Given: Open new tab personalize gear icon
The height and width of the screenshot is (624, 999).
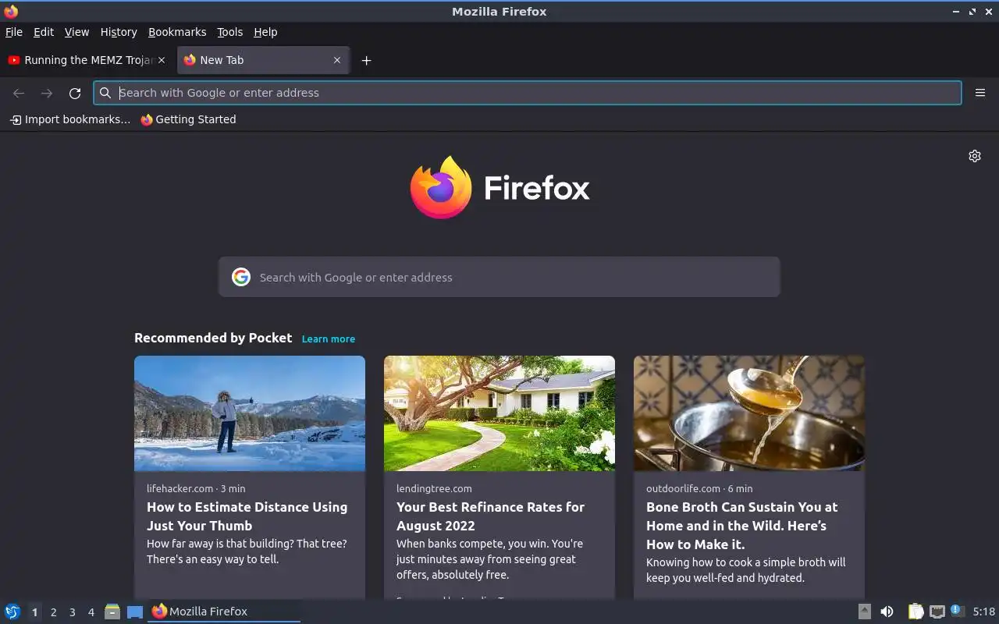Looking at the screenshot, I should point(975,156).
